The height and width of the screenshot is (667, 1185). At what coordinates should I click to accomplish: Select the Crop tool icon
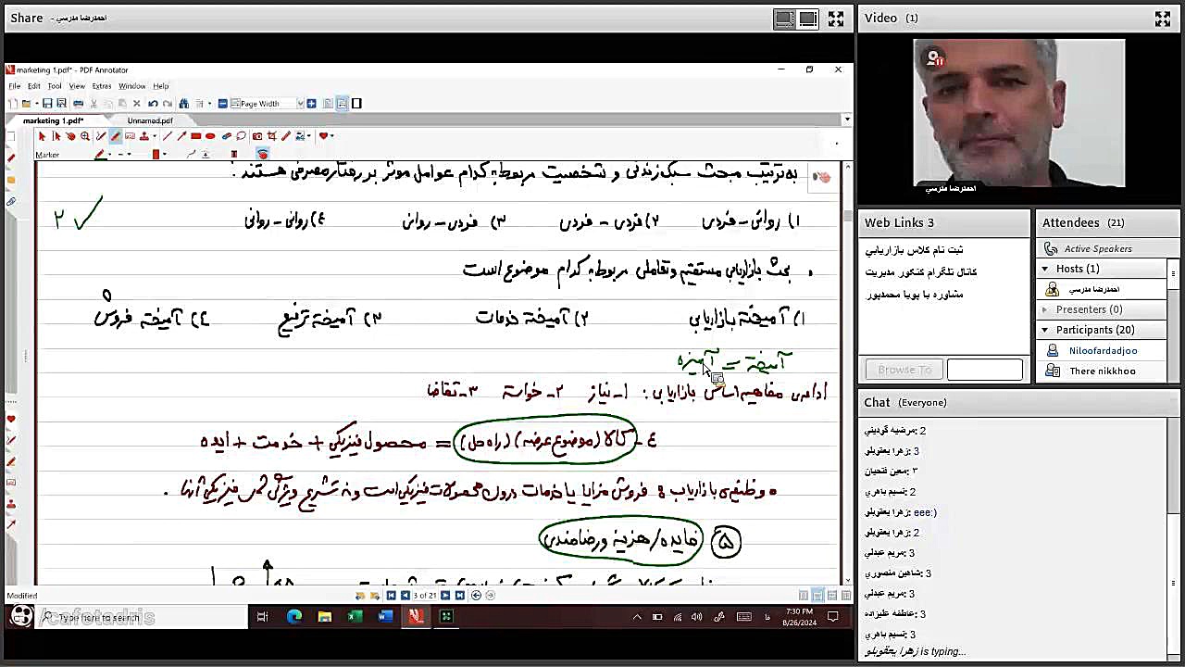271,136
